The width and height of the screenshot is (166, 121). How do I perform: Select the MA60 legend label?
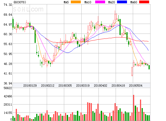134,2
